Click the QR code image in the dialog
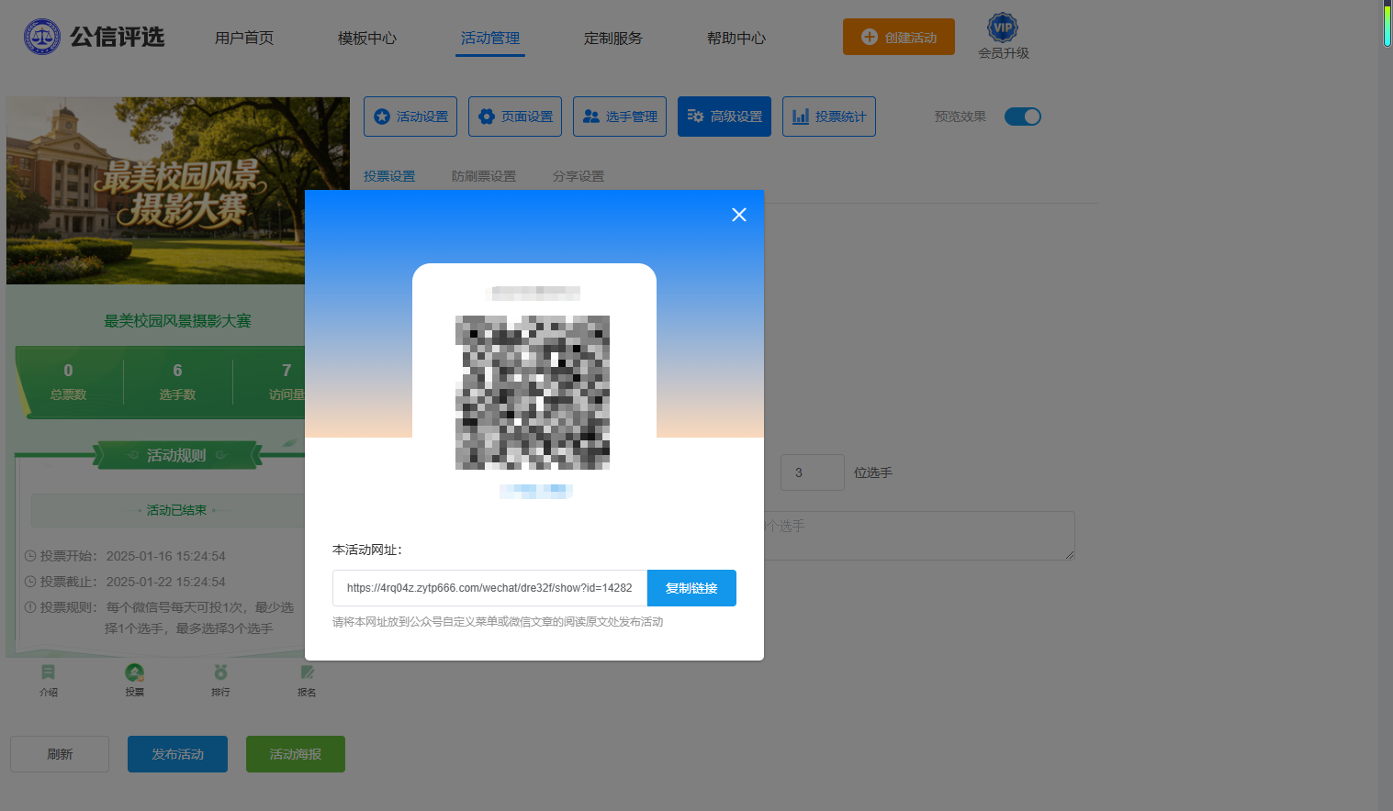 pyautogui.click(x=533, y=393)
